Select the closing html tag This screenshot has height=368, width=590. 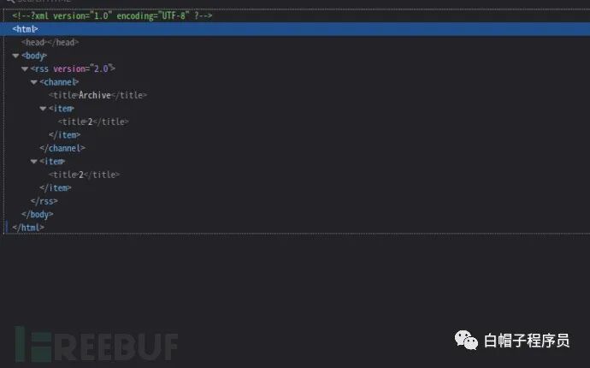28,228
